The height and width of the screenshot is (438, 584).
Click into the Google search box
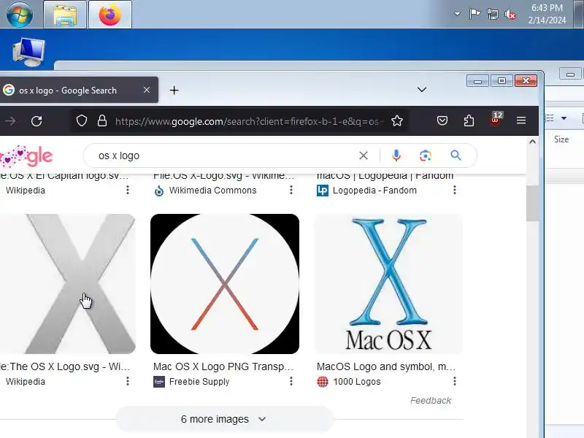[x=223, y=155]
